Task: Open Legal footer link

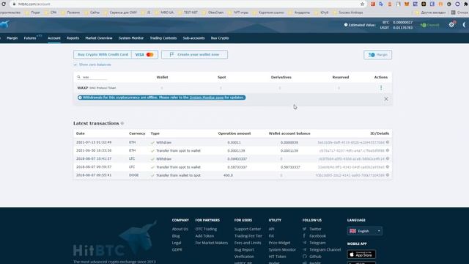Action: coord(177,243)
